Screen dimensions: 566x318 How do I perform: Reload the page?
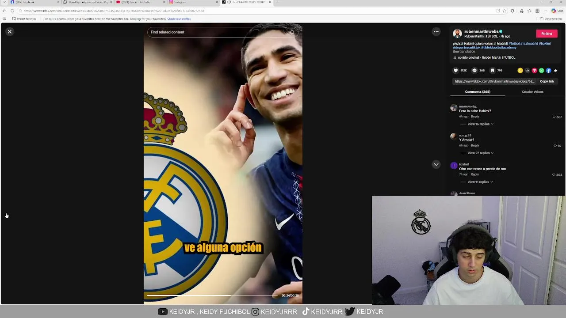point(12,11)
